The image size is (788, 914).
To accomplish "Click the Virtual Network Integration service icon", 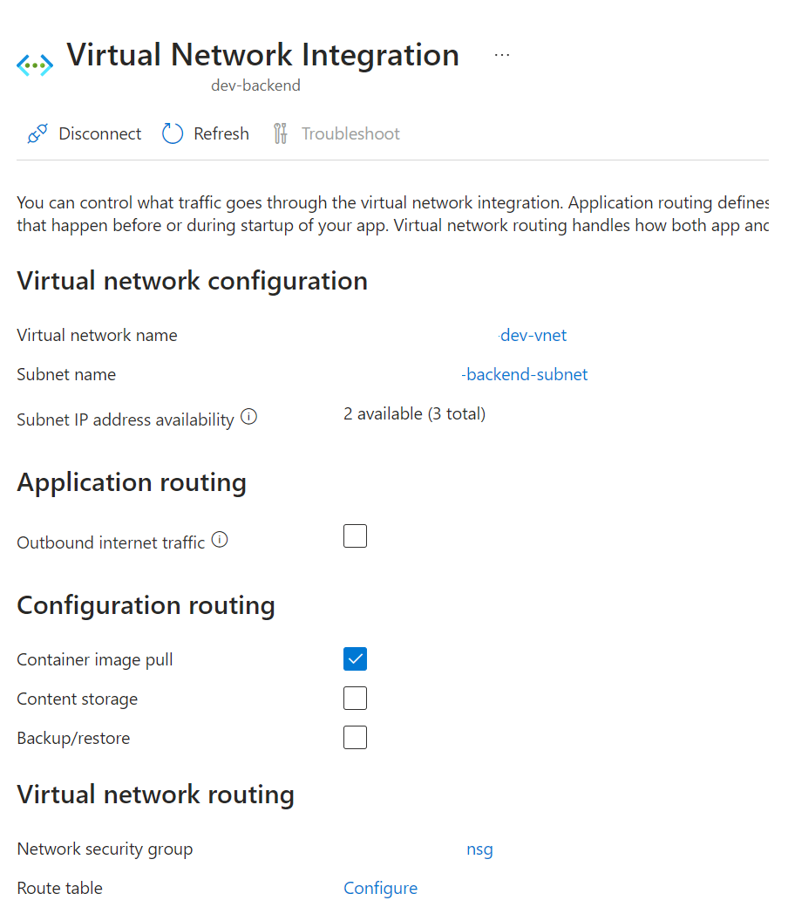I will point(34,65).
